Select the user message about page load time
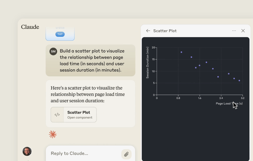253x161 pixels. coord(92,61)
